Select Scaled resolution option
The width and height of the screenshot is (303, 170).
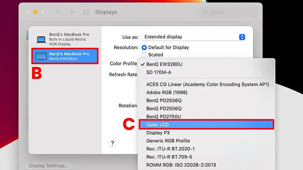(144, 55)
